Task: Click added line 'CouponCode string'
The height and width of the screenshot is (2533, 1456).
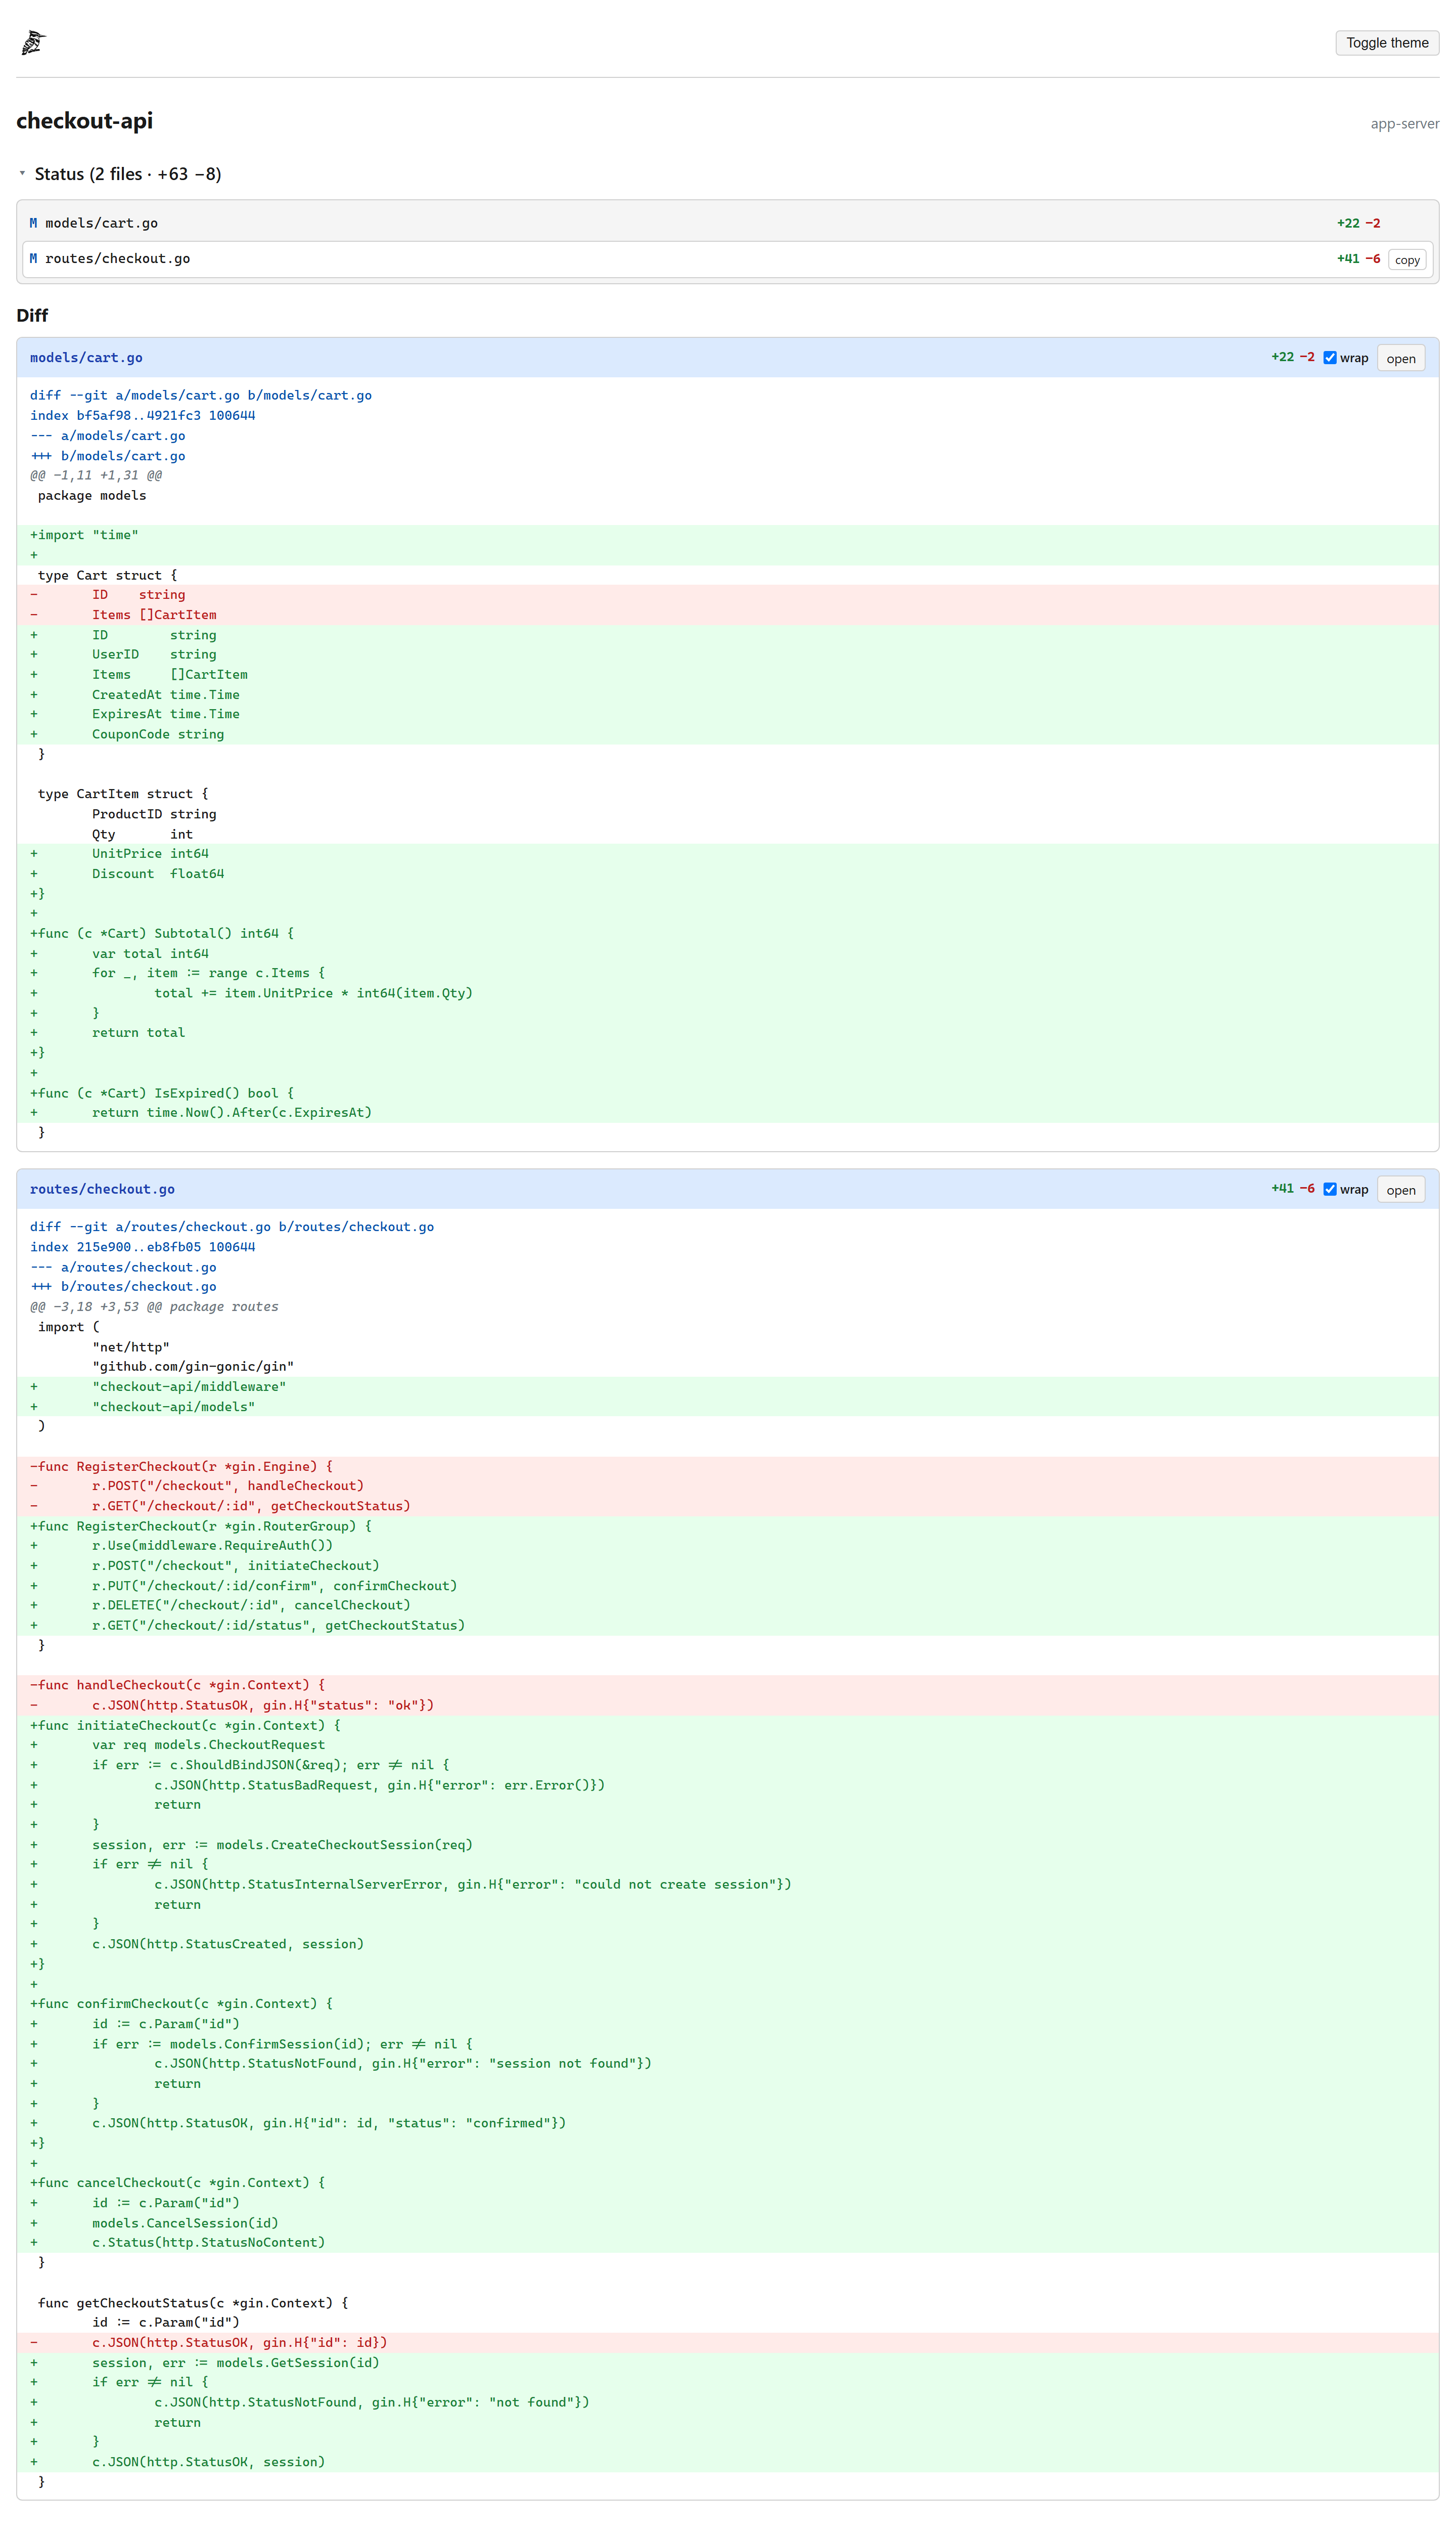Action: click(x=727, y=734)
